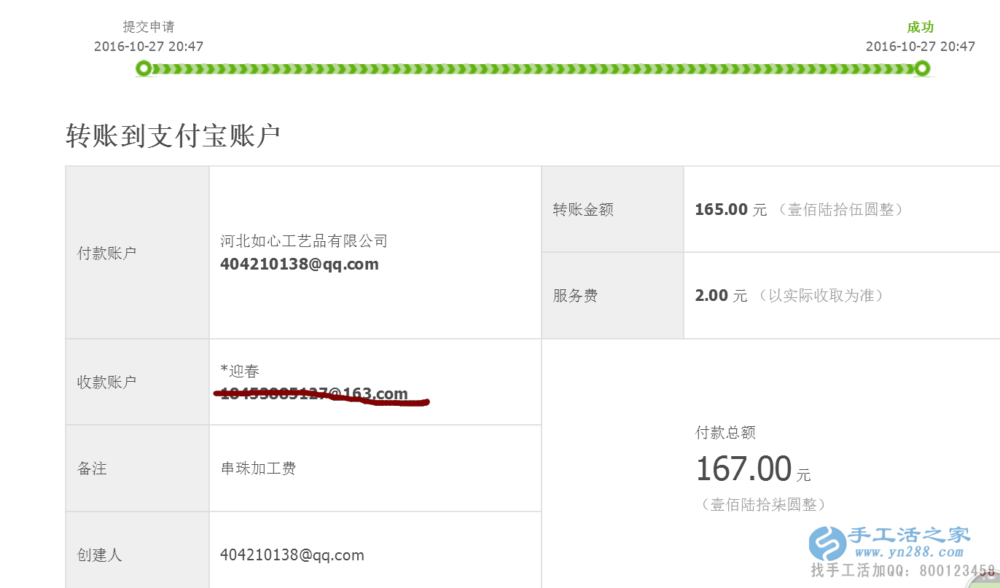
Task: Click the 串珠加工费 remark text
Action: coord(258,469)
